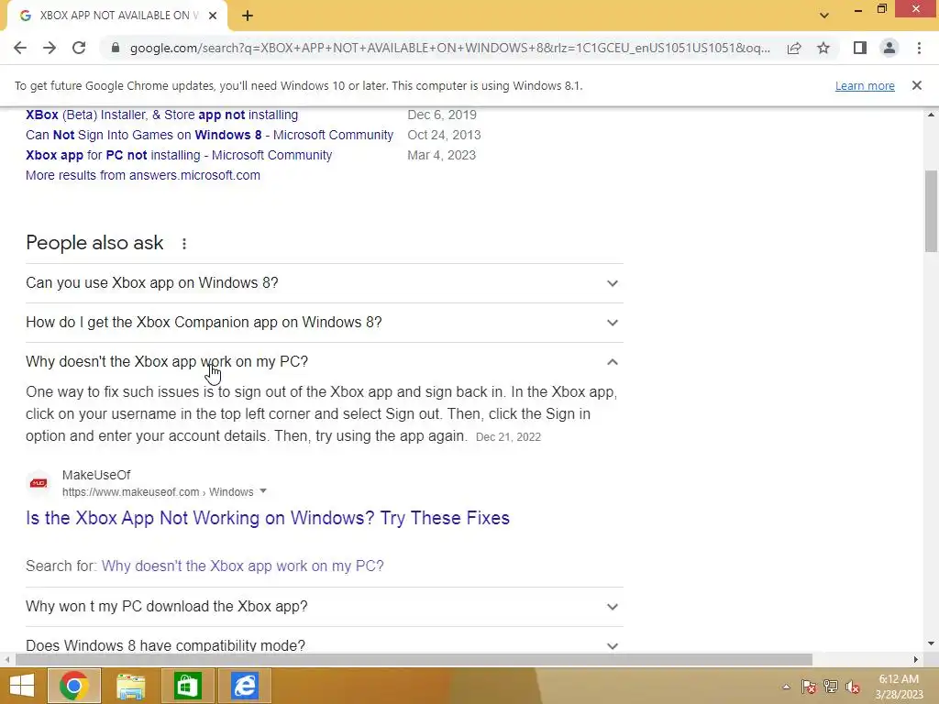This screenshot has width=939, height=704.
Task: Click the 'Dec 6, 2019' date text
Action: point(442,115)
